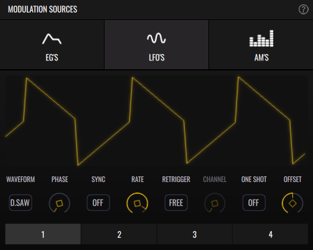Select LFO slot 1

pos(43,234)
